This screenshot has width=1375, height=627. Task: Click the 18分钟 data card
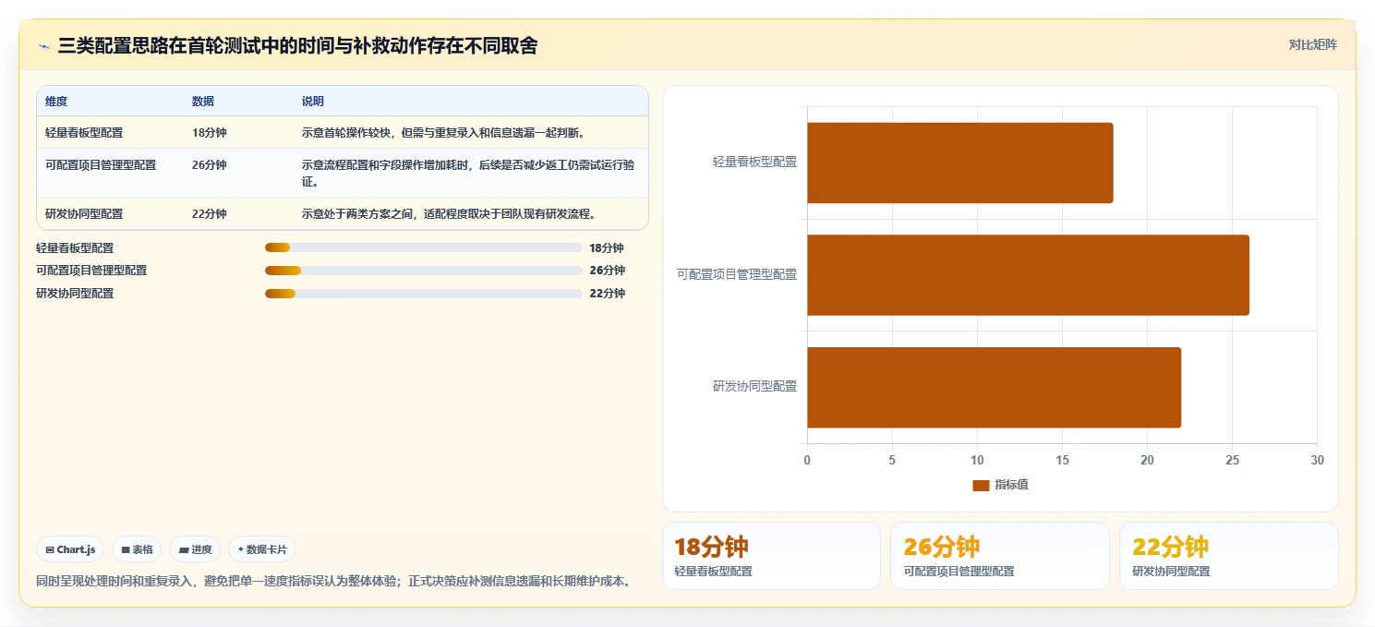[x=771, y=556]
